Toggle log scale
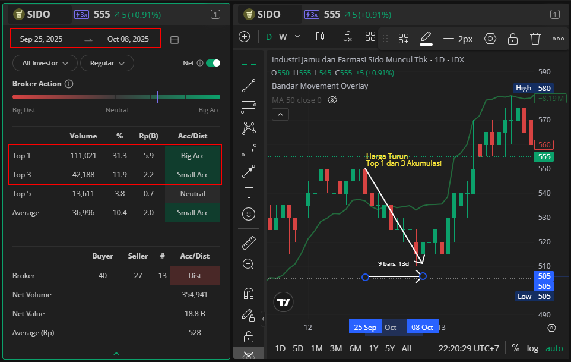Viewport: 571px width, 362px height. pyautogui.click(x=533, y=348)
